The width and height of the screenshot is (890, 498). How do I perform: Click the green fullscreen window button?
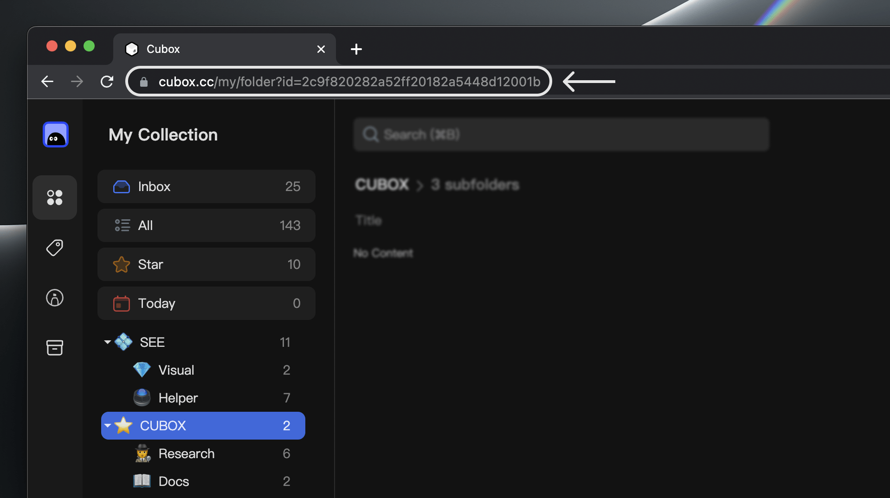pyautogui.click(x=89, y=46)
